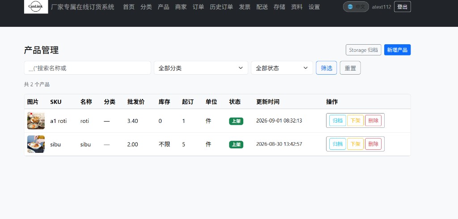Navigate to 配送 page
Viewport: 458px width, 219px height.
pos(262,7)
